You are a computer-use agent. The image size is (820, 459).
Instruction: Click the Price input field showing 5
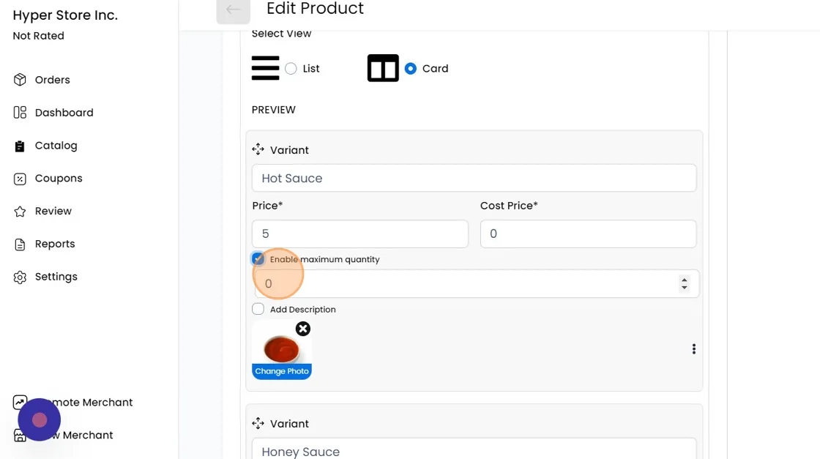pyautogui.click(x=359, y=234)
